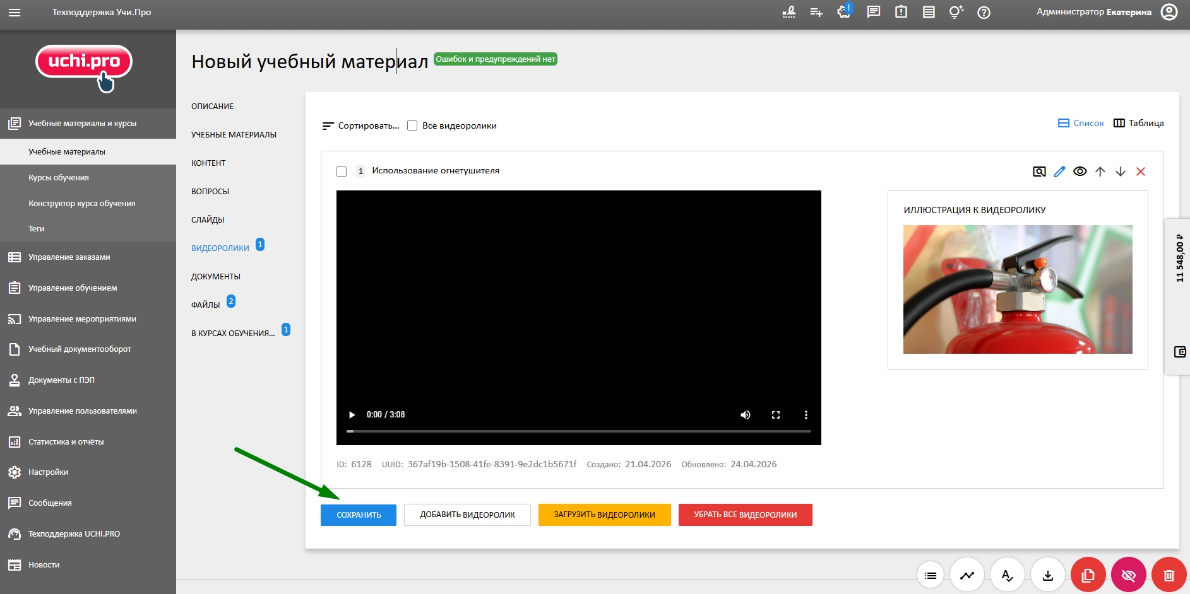Click the lightbulb ideas icon in the header

pyautogui.click(x=955, y=11)
